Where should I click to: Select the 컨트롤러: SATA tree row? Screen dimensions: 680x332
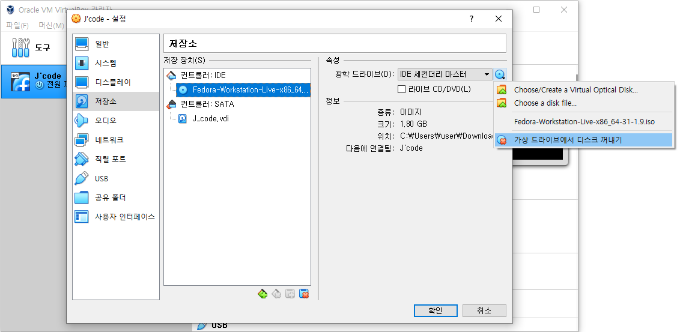click(x=237, y=104)
